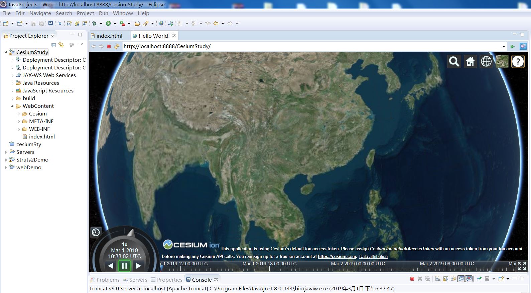This screenshot has width=531, height=293.
Task: Expand the Java Resources node
Action: pos(12,83)
